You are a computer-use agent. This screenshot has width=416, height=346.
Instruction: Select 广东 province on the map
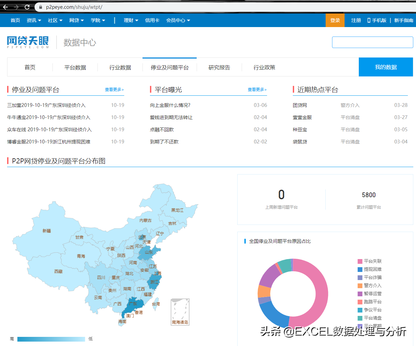(133, 304)
